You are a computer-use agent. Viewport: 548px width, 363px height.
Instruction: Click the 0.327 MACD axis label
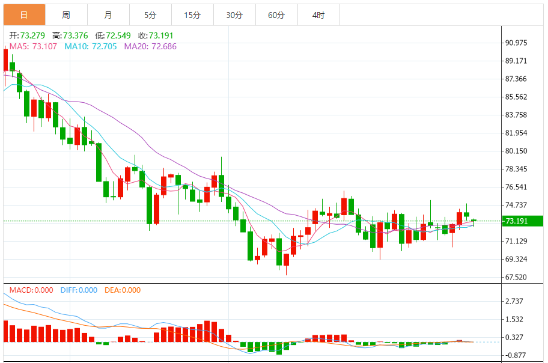tap(514, 337)
